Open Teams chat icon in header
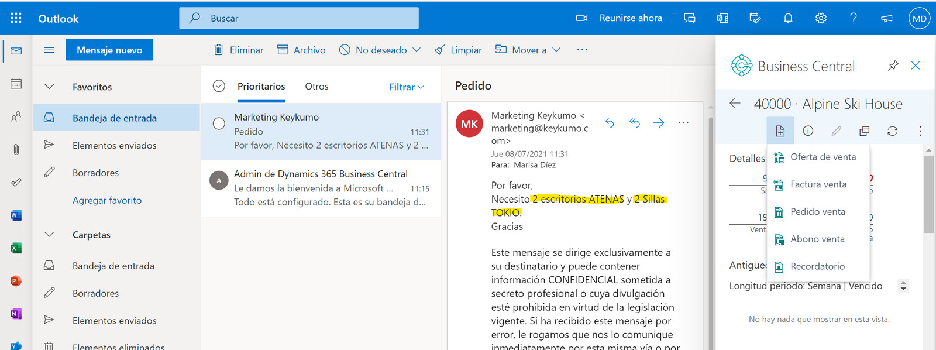Image resolution: width=936 pixels, height=350 pixels. click(x=690, y=18)
